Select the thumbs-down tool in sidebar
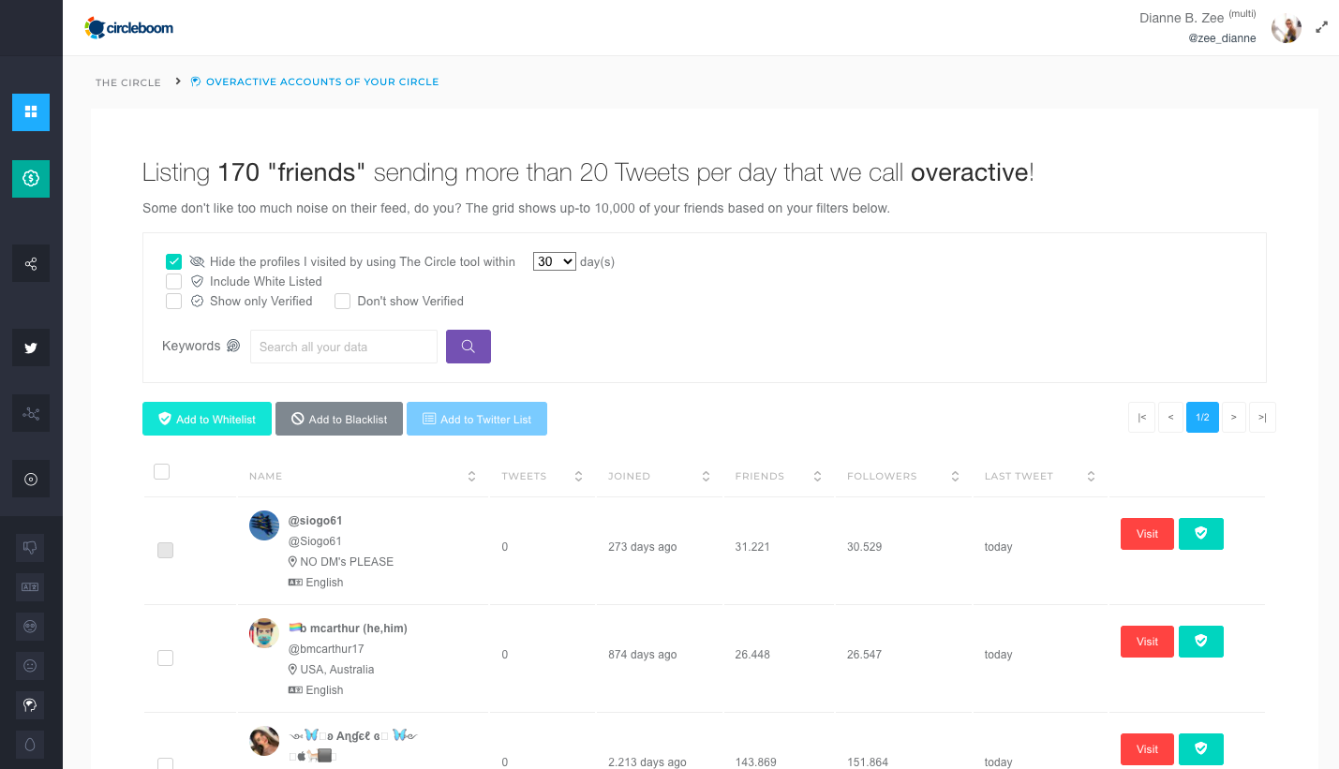The height and width of the screenshot is (769, 1339). pos(31,547)
